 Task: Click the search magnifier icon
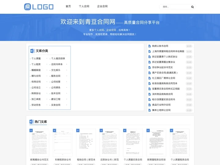coord(193,7)
